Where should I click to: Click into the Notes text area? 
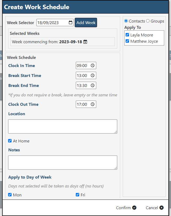[x=63, y=163]
